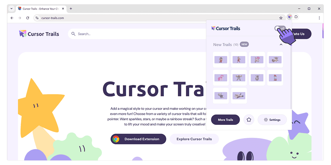Collapse the New Trails section
This screenshot has width=331, height=165.
pos(281,45)
